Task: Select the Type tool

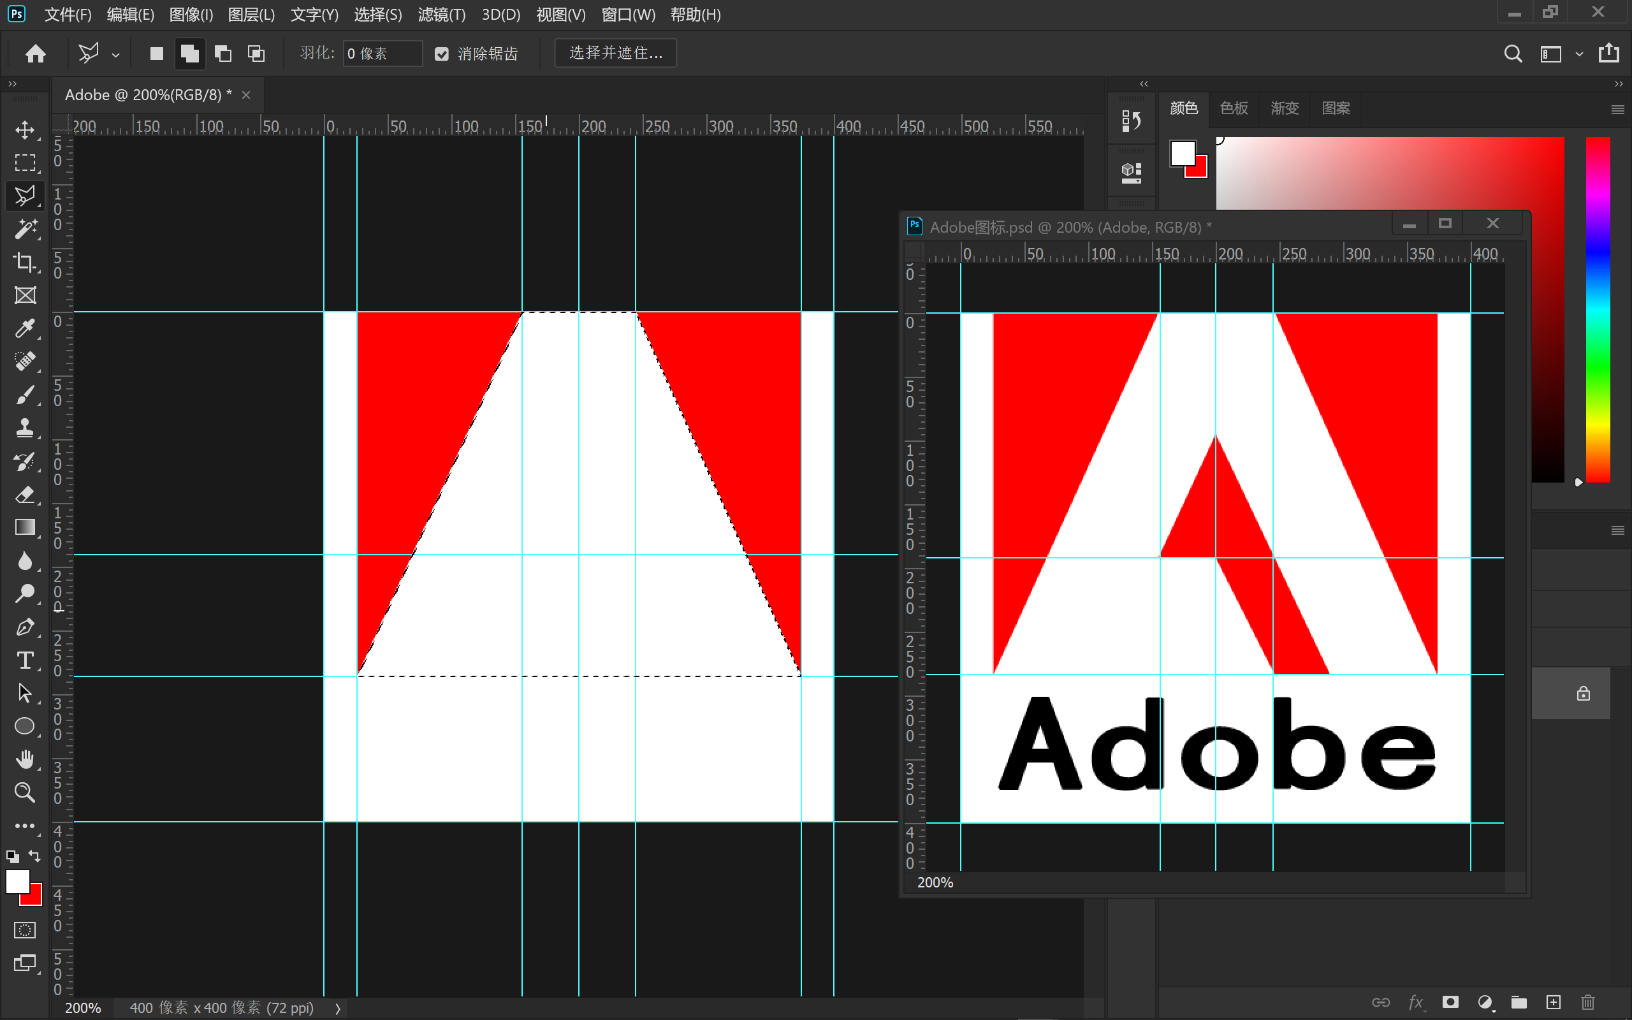Action: click(25, 660)
